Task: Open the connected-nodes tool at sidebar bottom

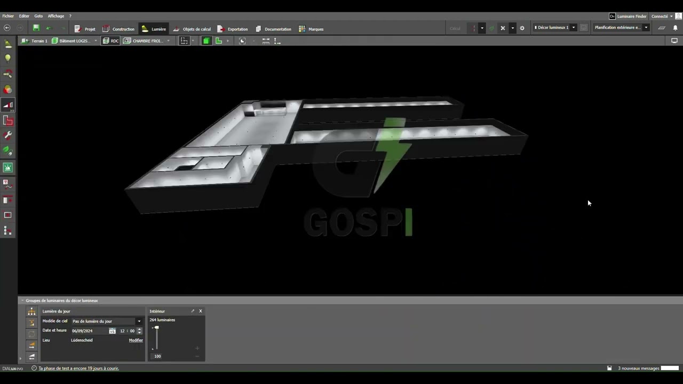Action: tap(8, 230)
